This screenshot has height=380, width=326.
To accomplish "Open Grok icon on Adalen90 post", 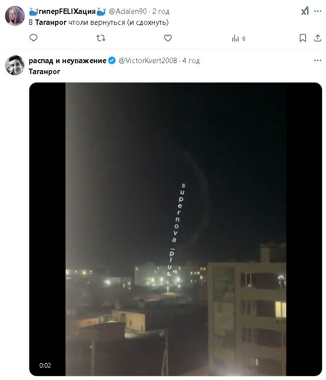I will tap(304, 11).
